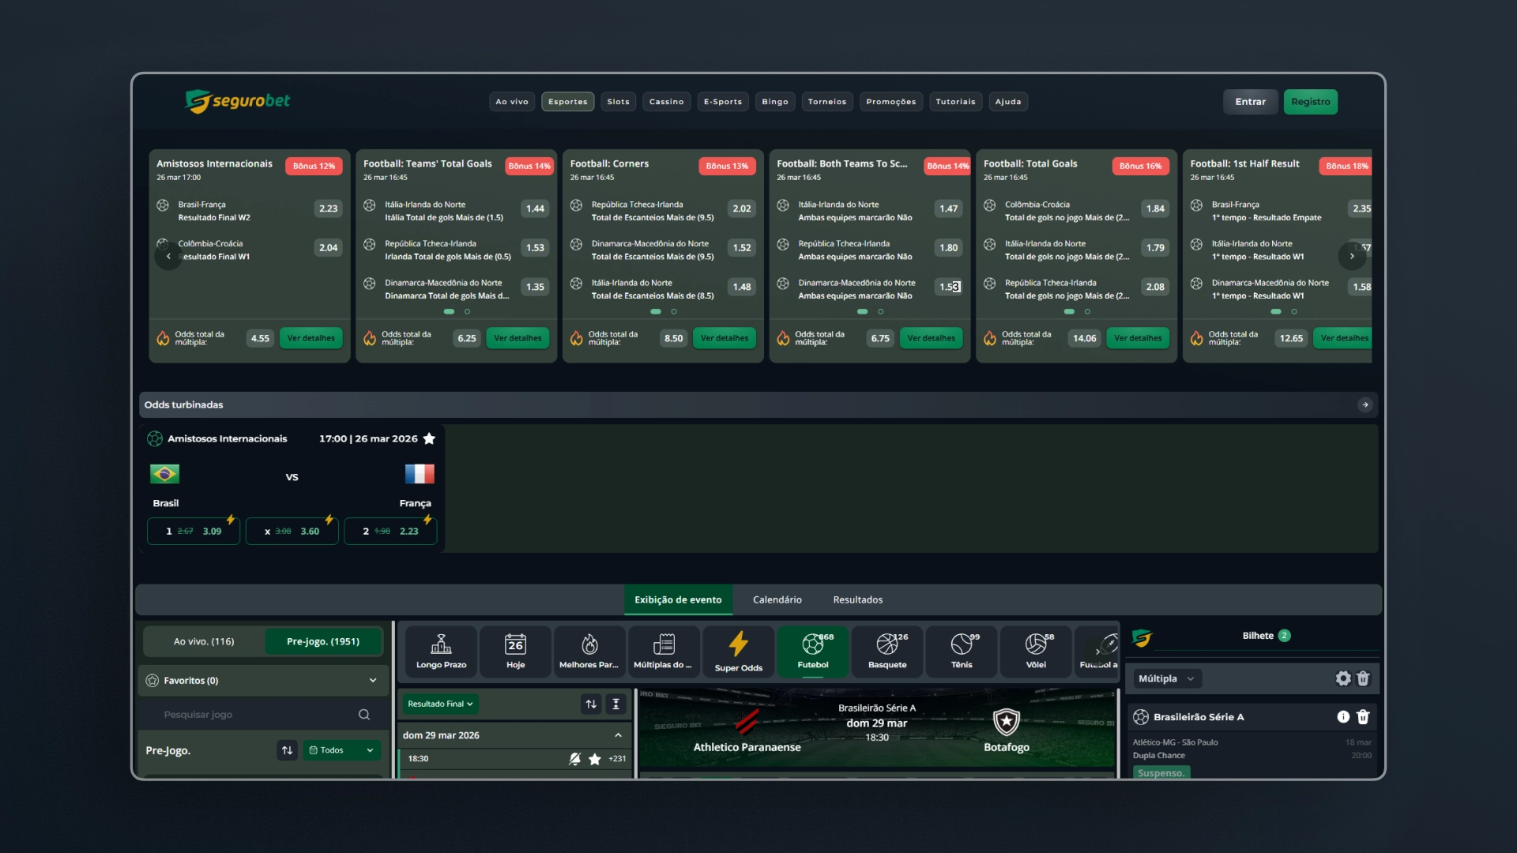Open the Múltipla bet type dropdown
Image resolution: width=1517 pixels, height=853 pixels.
[x=1167, y=678]
